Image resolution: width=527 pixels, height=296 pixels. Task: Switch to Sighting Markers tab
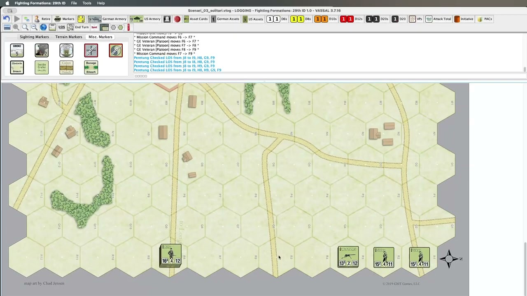tap(34, 37)
